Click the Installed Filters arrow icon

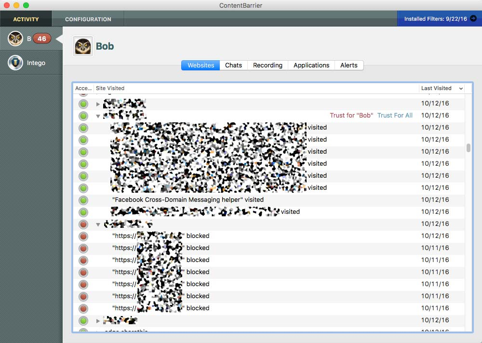click(473, 18)
